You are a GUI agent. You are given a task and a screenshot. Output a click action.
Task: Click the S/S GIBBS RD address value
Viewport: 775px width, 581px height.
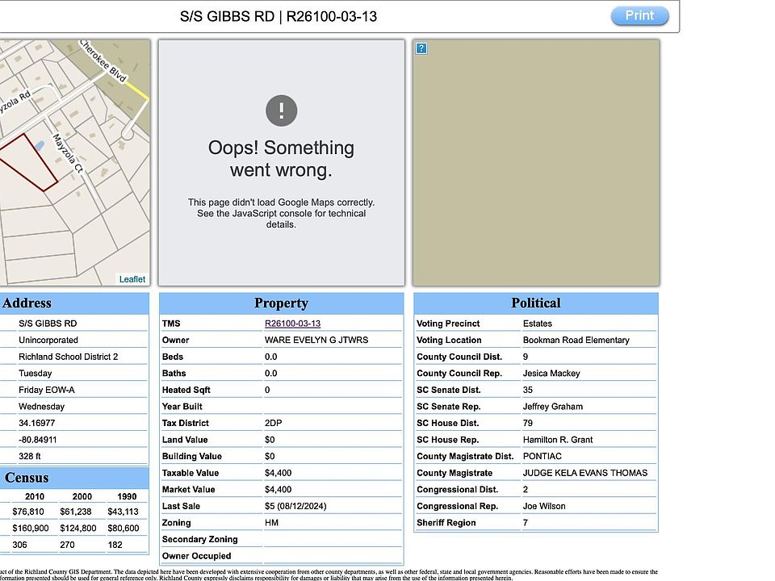coord(48,324)
